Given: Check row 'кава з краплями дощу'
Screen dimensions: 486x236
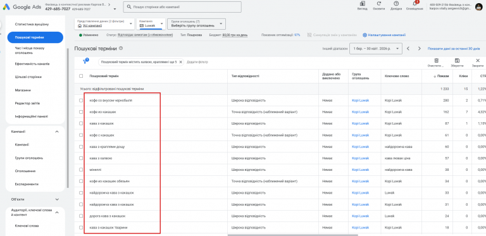Looking at the screenshot, I should coord(81,147).
